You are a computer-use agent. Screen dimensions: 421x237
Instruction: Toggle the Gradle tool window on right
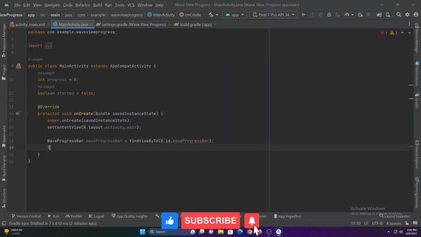click(x=417, y=101)
